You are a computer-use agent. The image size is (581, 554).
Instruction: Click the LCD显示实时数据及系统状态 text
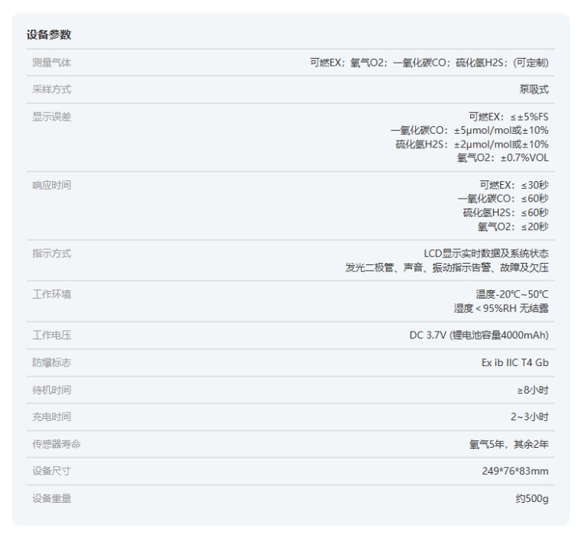(486, 254)
